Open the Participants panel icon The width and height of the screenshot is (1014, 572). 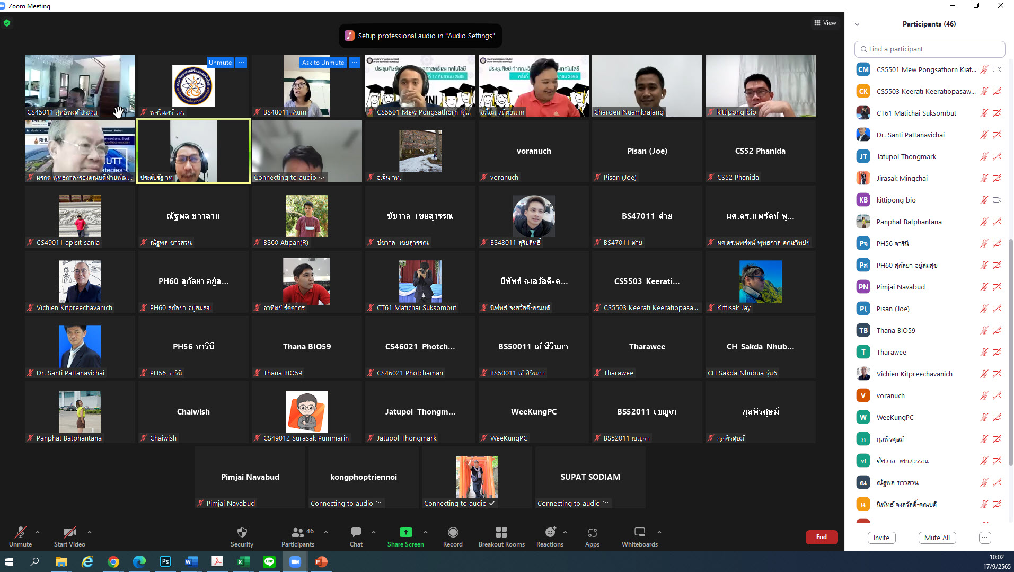[298, 532]
